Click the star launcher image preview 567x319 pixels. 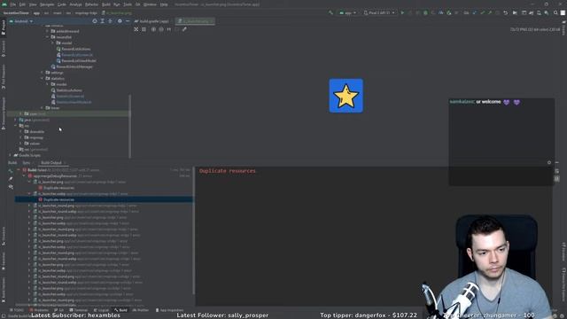click(x=346, y=96)
